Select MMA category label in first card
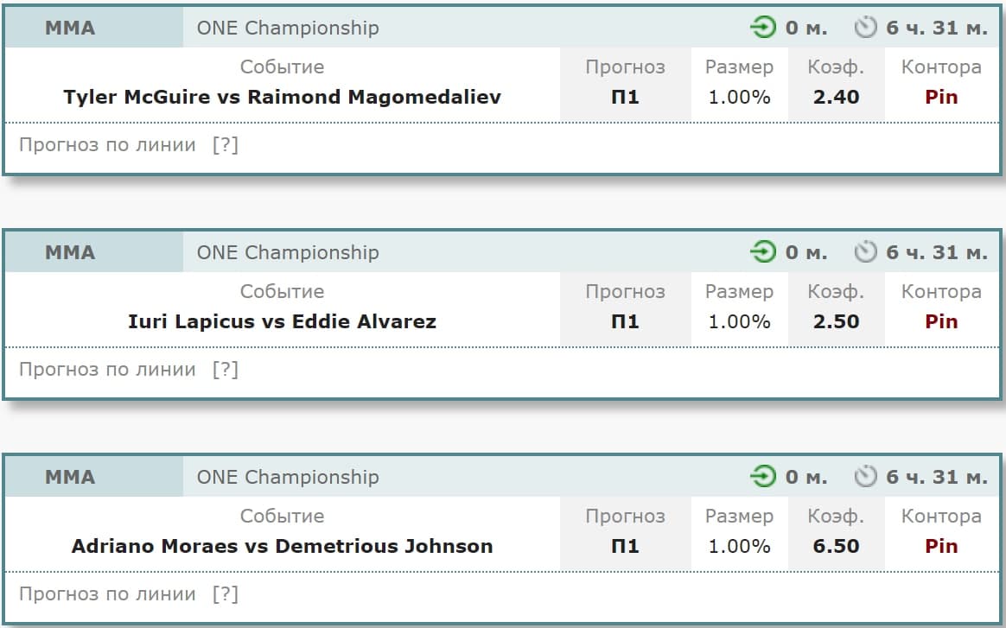 point(70,29)
